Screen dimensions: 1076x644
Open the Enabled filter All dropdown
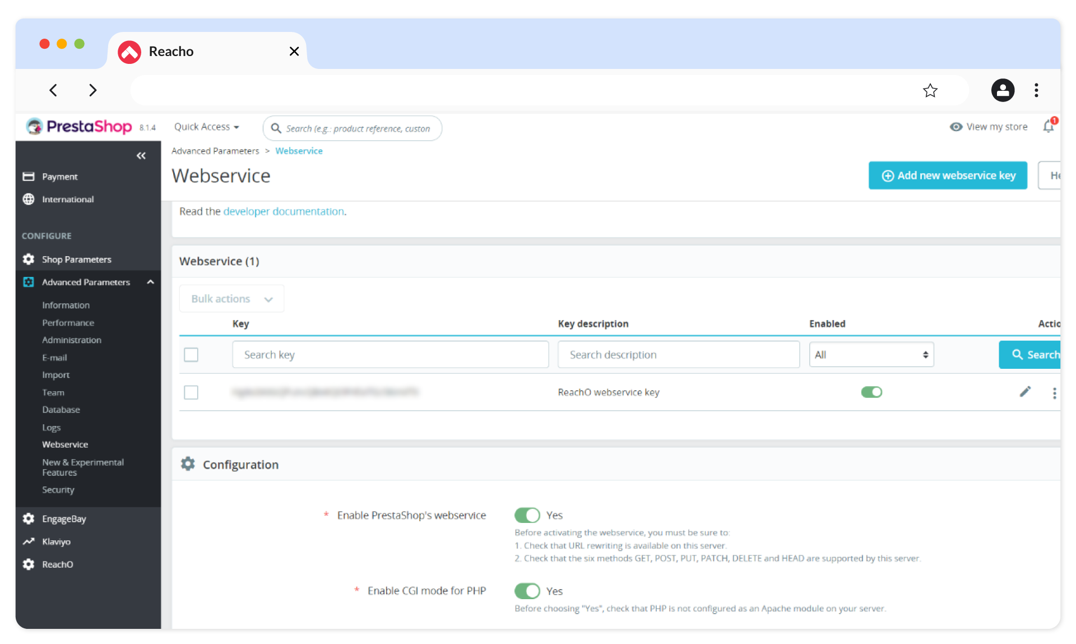coord(871,355)
